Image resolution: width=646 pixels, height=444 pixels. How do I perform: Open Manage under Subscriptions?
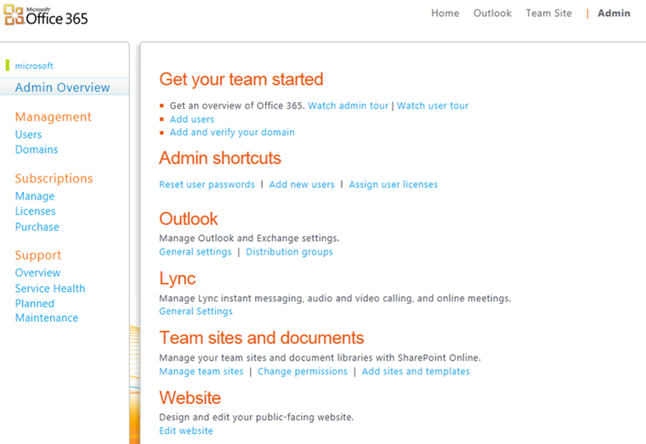pyautogui.click(x=35, y=196)
